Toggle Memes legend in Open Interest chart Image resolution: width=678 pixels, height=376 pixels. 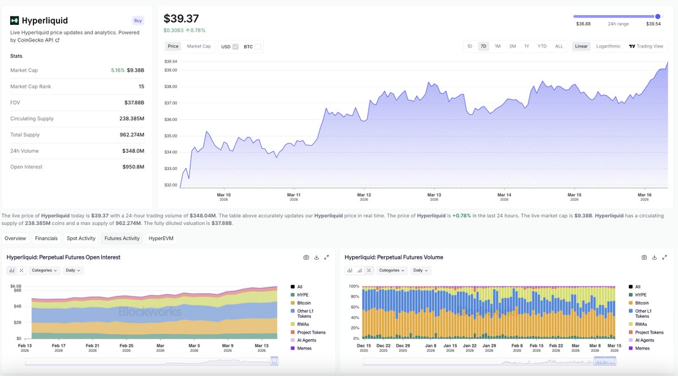click(x=301, y=348)
